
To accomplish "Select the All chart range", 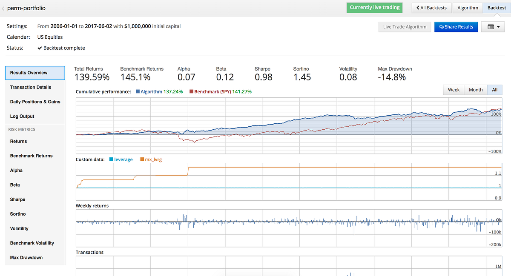I will coord(495,90).
